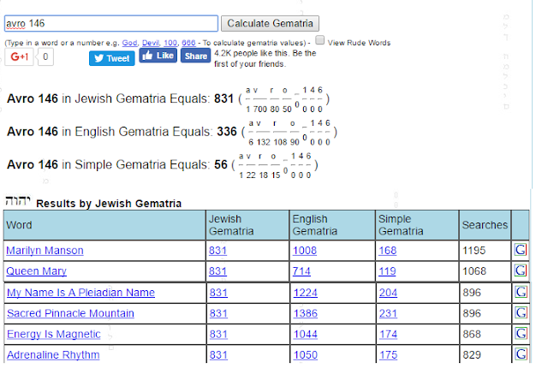The image size is (548, 380).
Task: Open the Devil example link
Action: coord(151,43)
